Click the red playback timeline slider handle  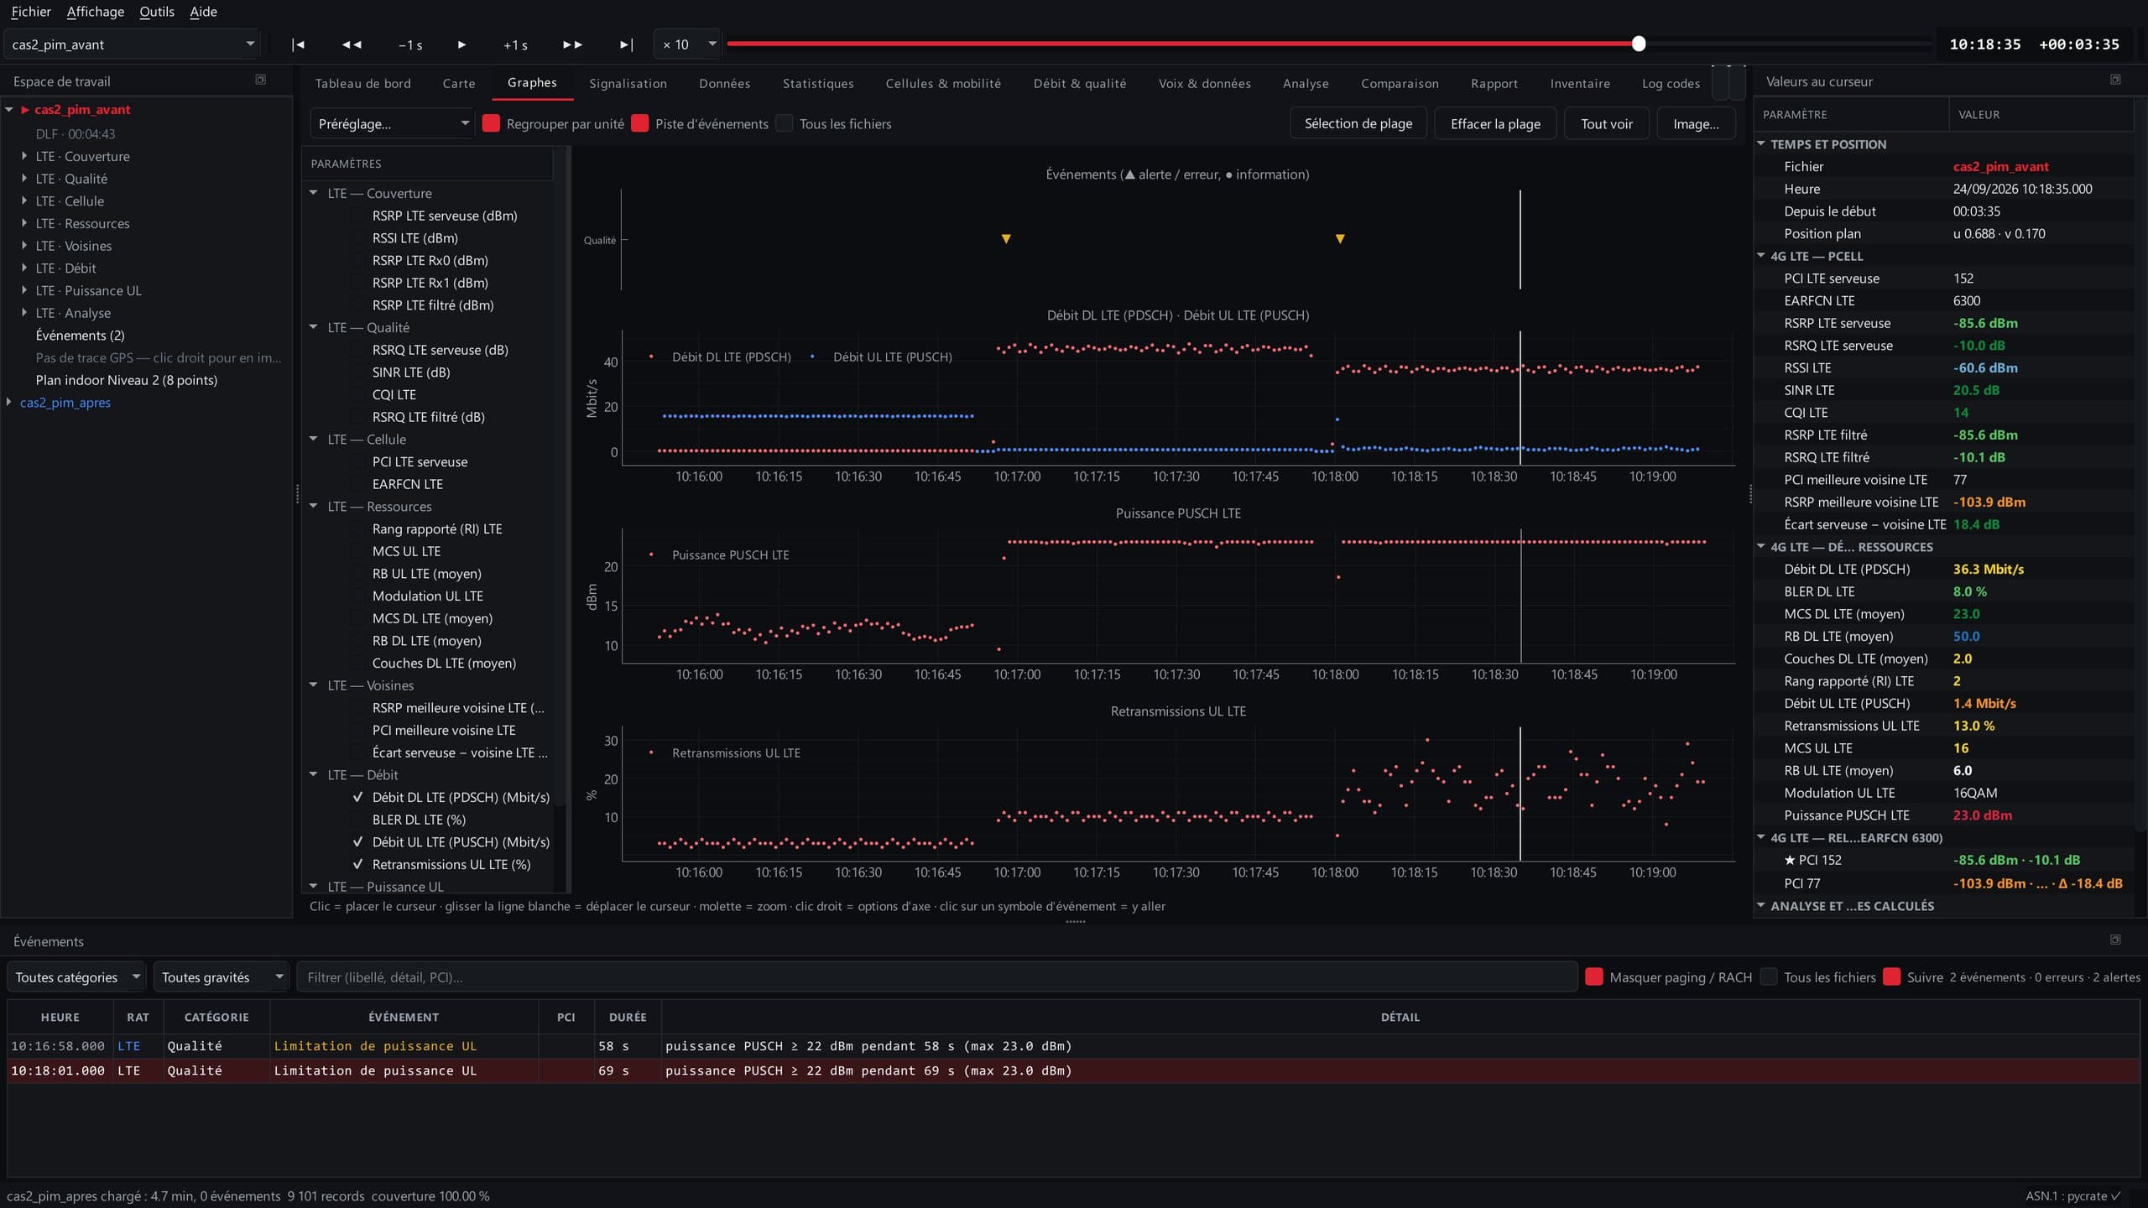click(x=1639, y=44)
